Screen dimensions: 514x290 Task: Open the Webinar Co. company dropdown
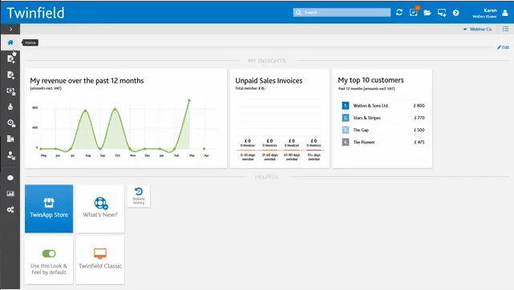[x=478, y=29]
